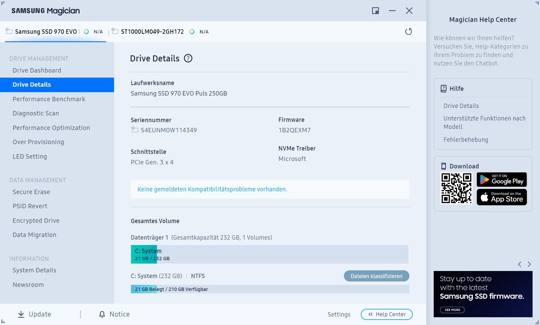Click the QR code image
The width and height of the screenshot is (540, 325).
tap(456, 188)
